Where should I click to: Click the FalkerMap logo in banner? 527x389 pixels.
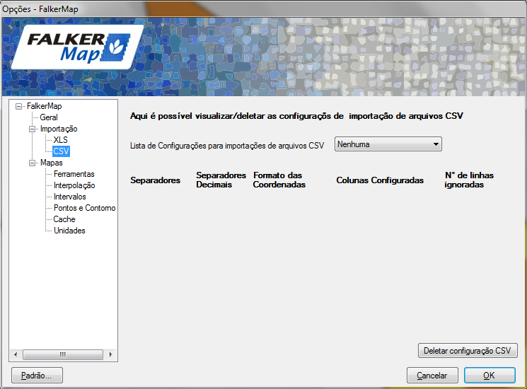click(78, 47)
